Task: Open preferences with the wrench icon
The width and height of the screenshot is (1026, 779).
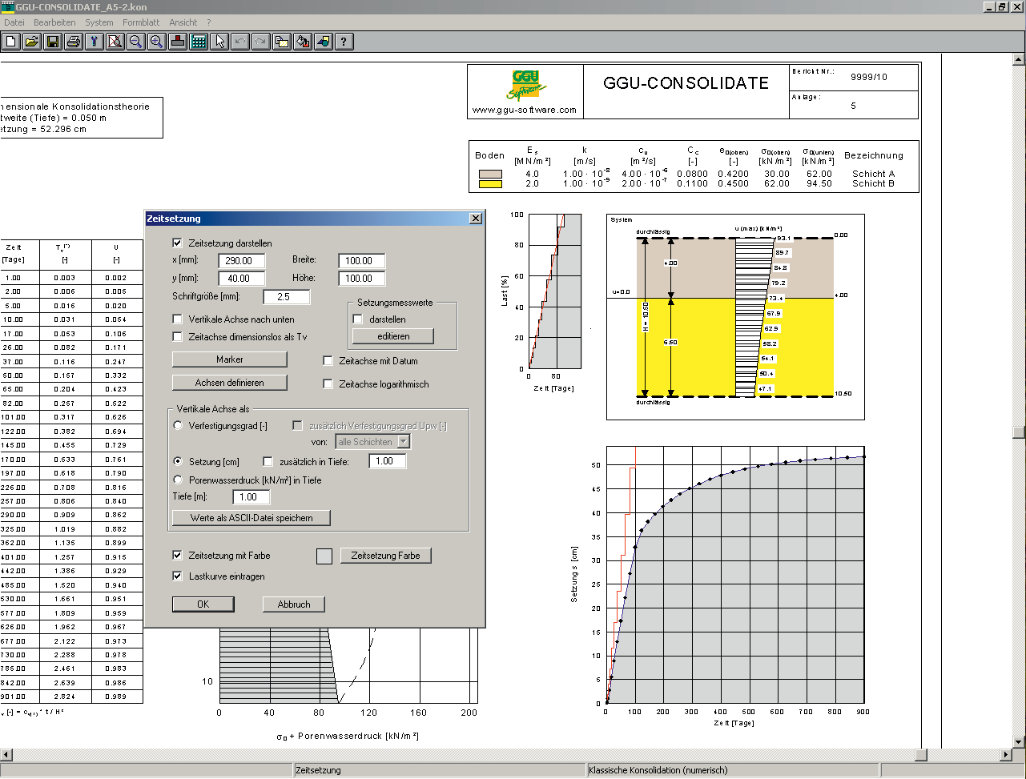Action: point(94,42)
